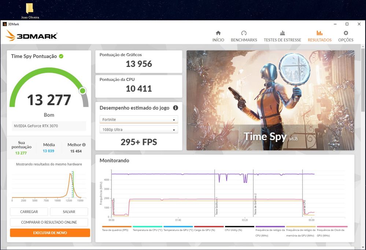The image size is (366, 250).
Task: Click EXECUTAR DE NOVO orange button
Action: 50,233
